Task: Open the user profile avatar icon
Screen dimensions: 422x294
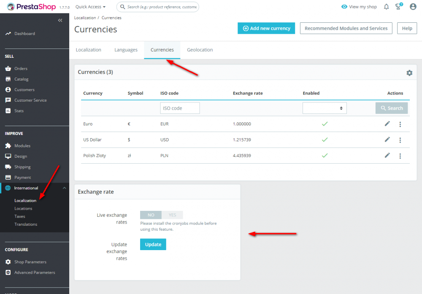Action: click(413, 7)
